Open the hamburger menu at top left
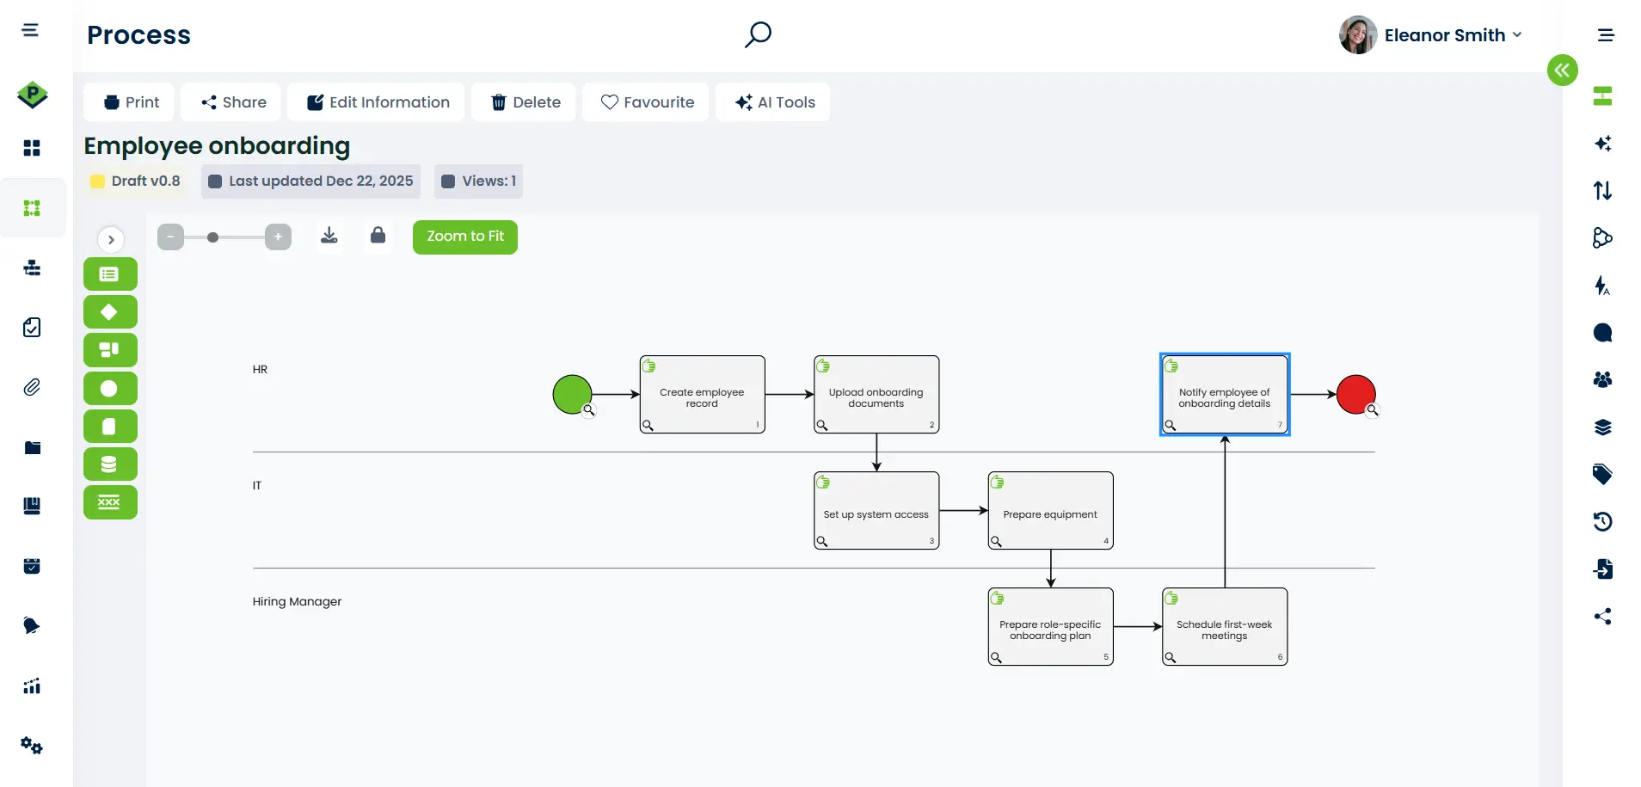Screen dimensions: 1641x787 click(30, 30)
